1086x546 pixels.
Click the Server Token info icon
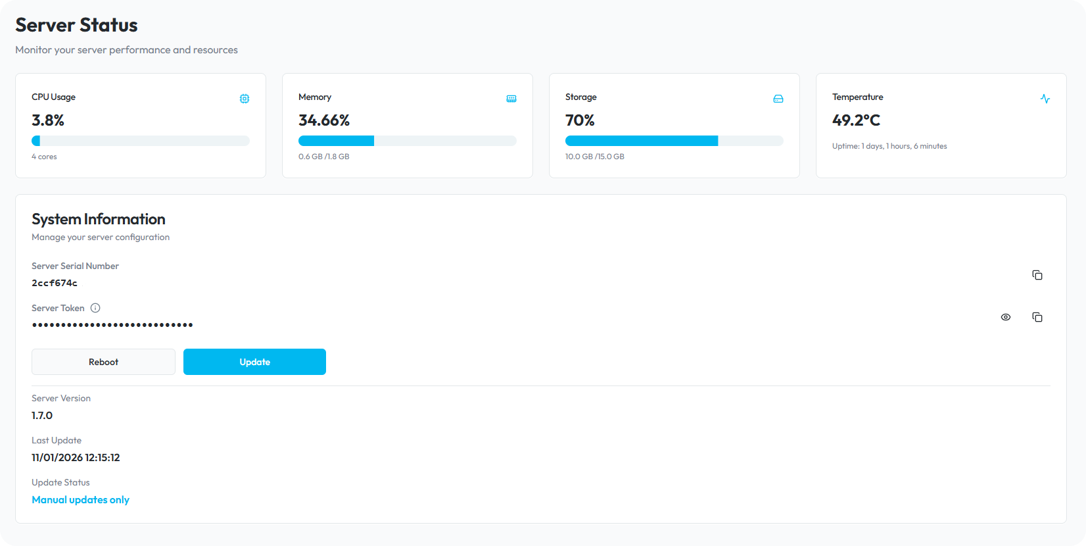point(95,308)
